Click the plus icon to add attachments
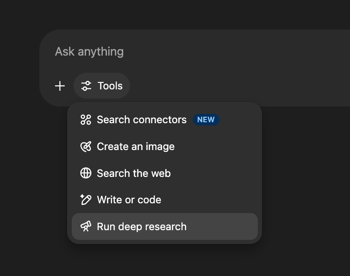Image resolution: width=350 pixels, height=276 pixels. tap(60, 86)
